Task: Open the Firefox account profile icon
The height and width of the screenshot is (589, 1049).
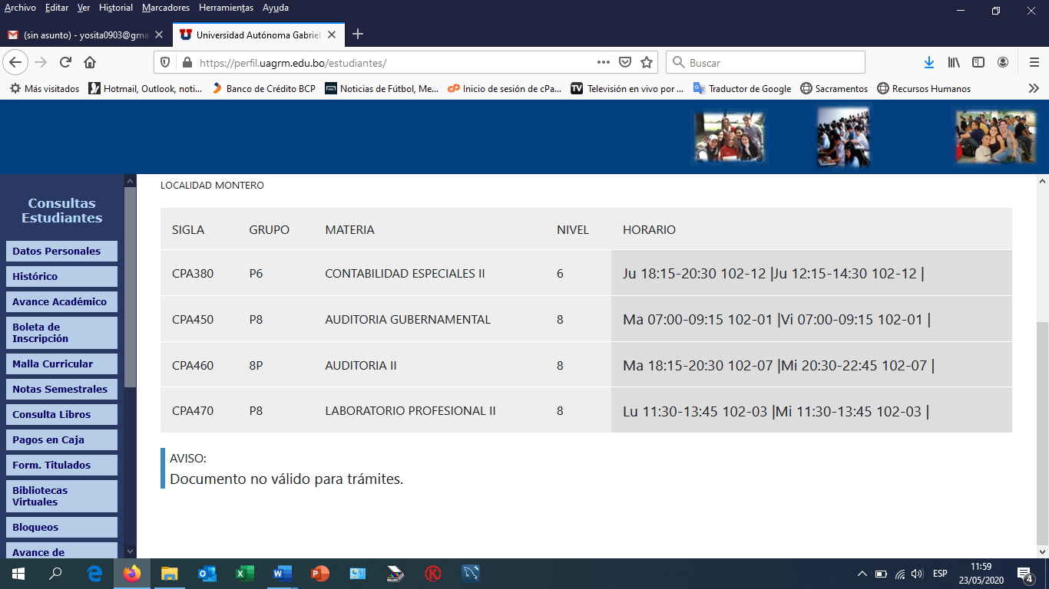Action: coord(1003,63)
